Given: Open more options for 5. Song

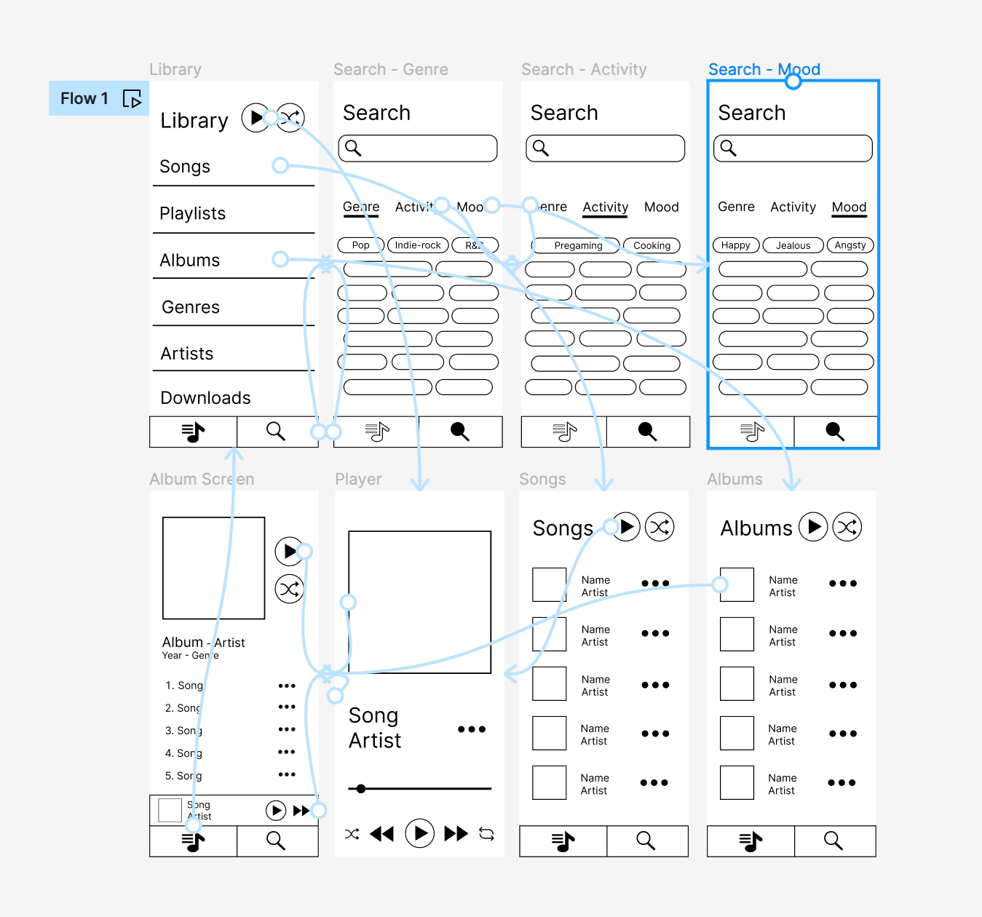Looking at the screenshot, I should [287, 774].
